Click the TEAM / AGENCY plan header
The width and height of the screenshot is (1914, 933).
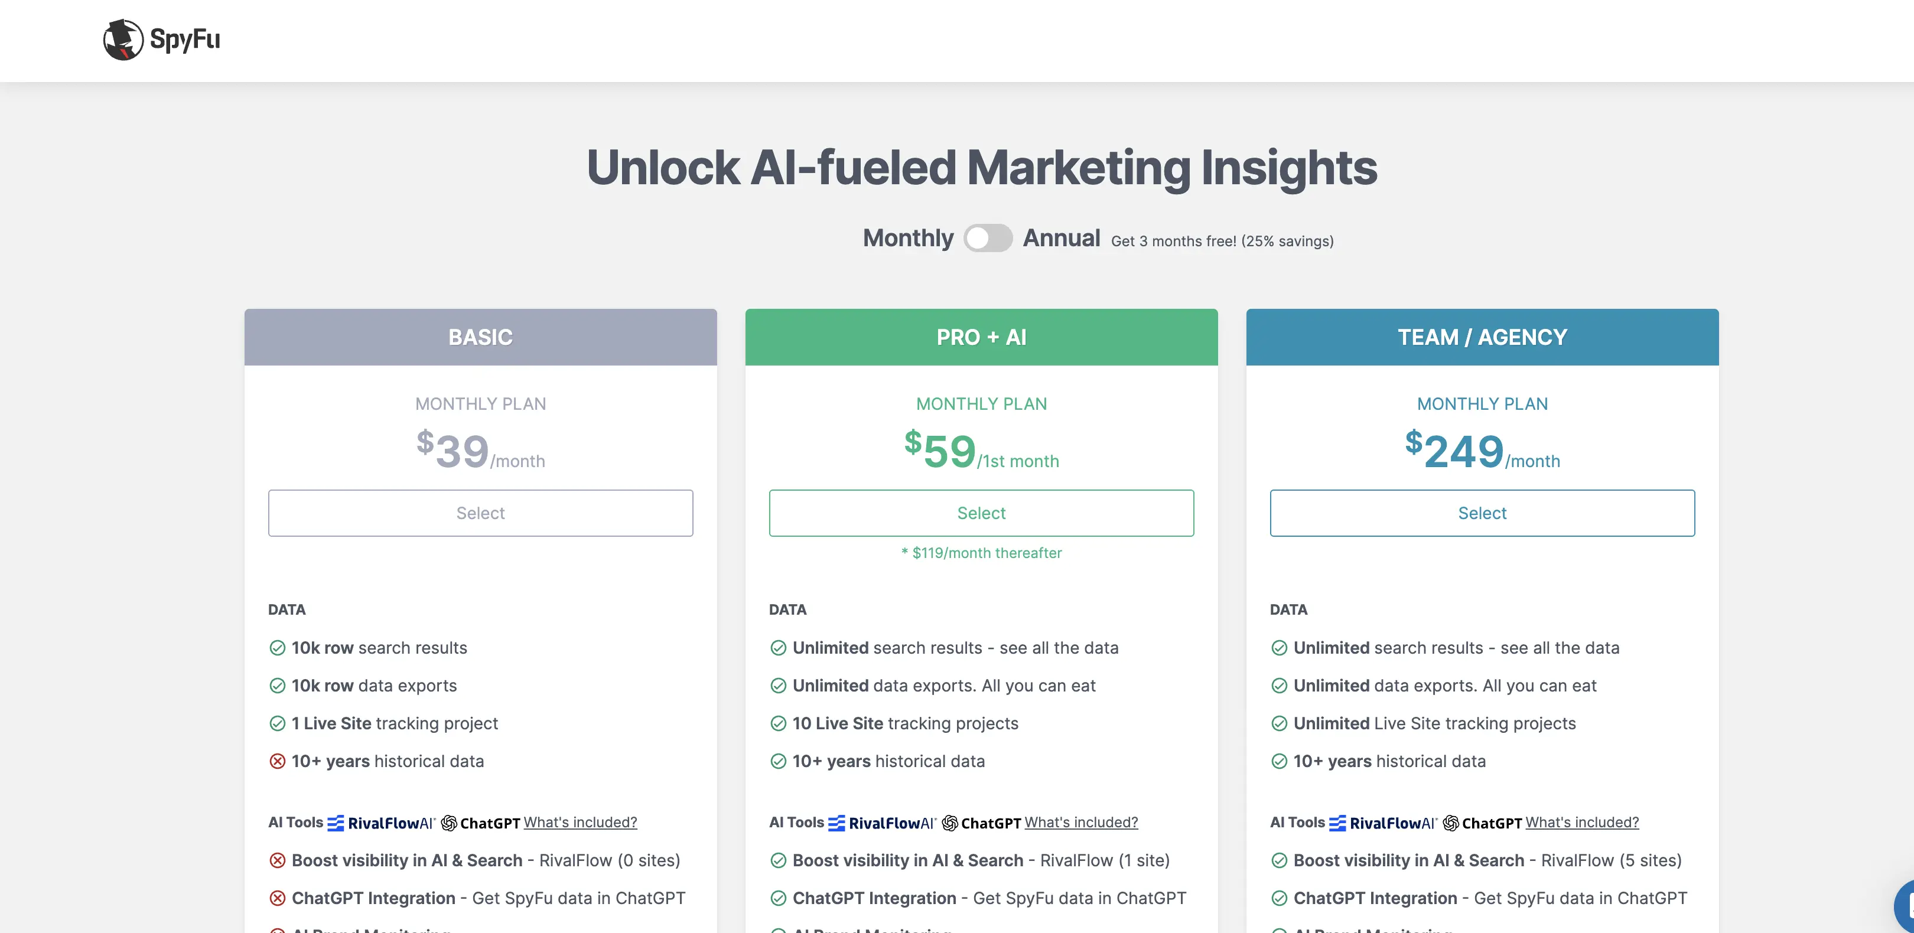1482,337
